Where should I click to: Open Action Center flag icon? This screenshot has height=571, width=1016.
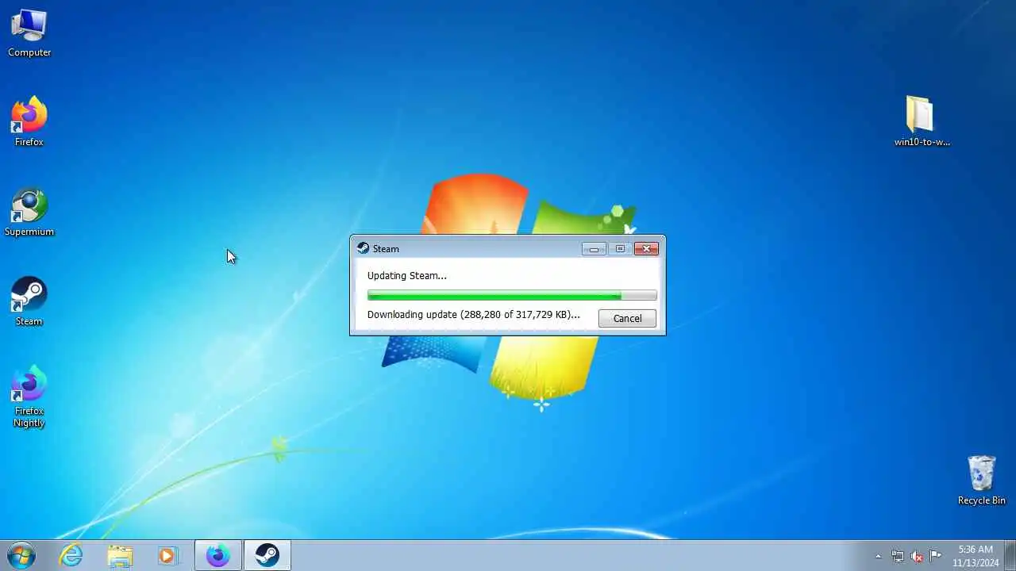pos(936,556)
